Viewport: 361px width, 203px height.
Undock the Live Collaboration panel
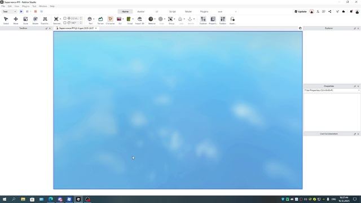(x=355, y=134)
